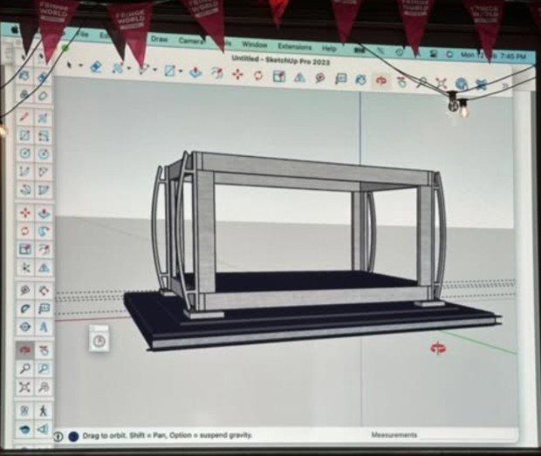Open the Line tool dropdown arrow
541x456 pixels.
tap(129, 67)
